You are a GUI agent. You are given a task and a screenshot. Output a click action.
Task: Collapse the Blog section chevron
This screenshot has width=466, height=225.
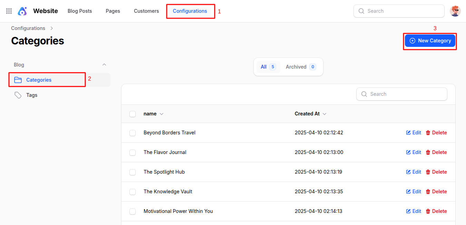coord(104,64)
